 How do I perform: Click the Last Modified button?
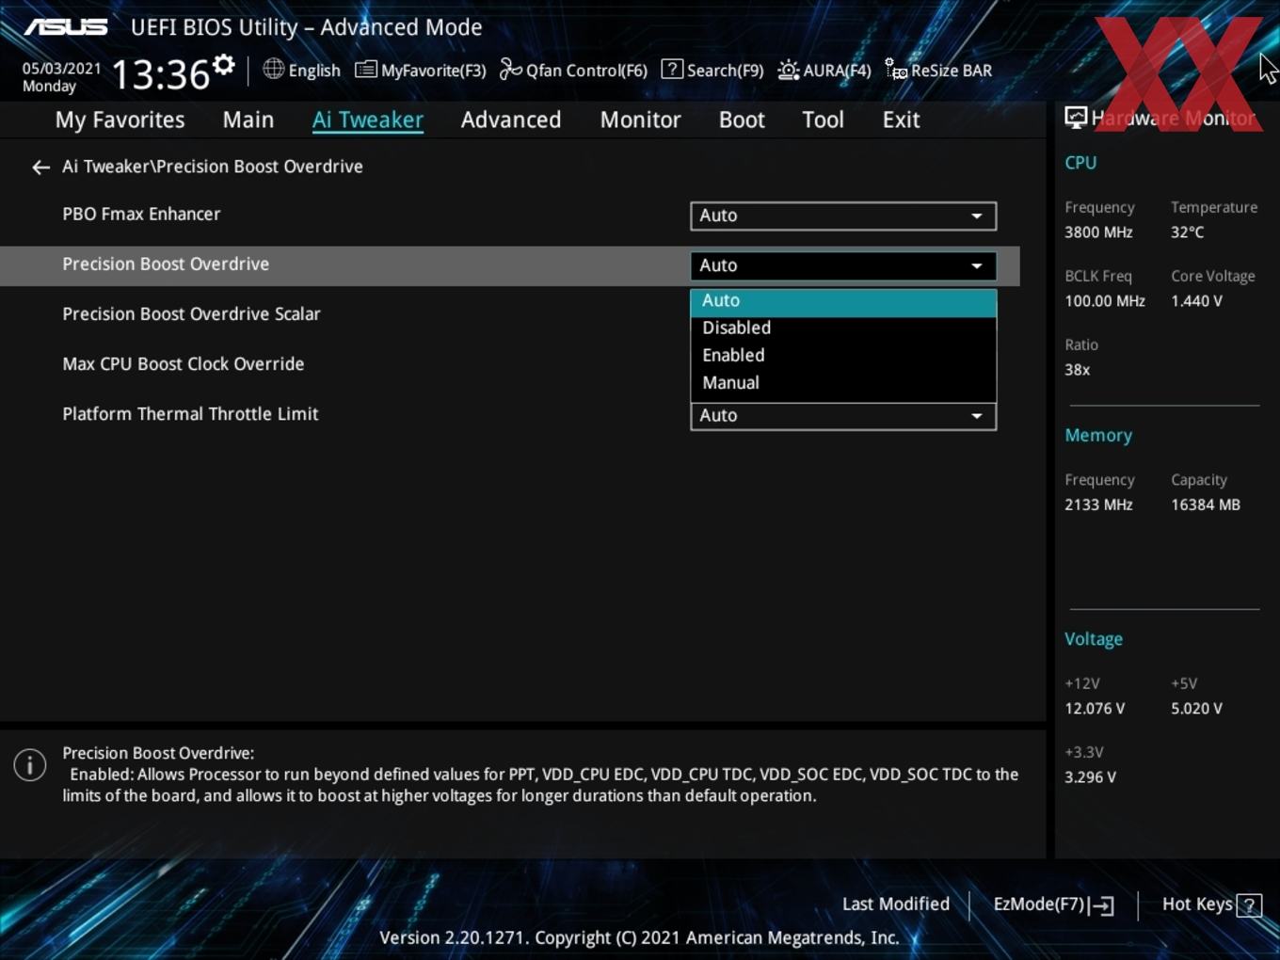point(896,904)
